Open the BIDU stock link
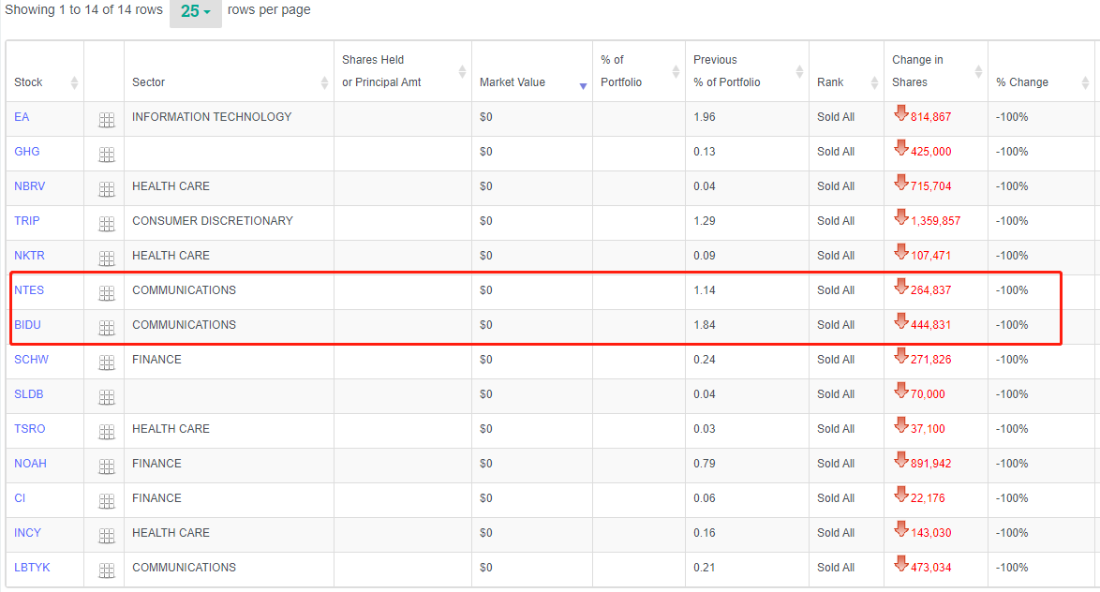Screen dimensions: 1100x592 pyautogui.click(x=27, y=325)
